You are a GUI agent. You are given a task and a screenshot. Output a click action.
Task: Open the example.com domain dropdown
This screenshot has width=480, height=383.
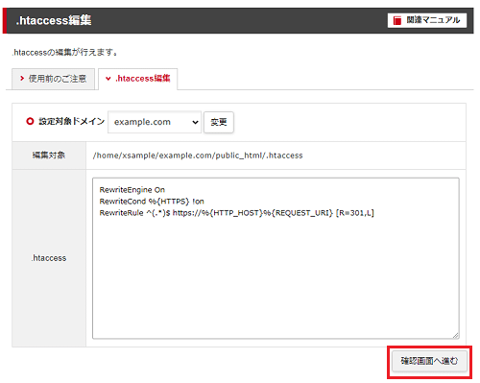[155, 122]
